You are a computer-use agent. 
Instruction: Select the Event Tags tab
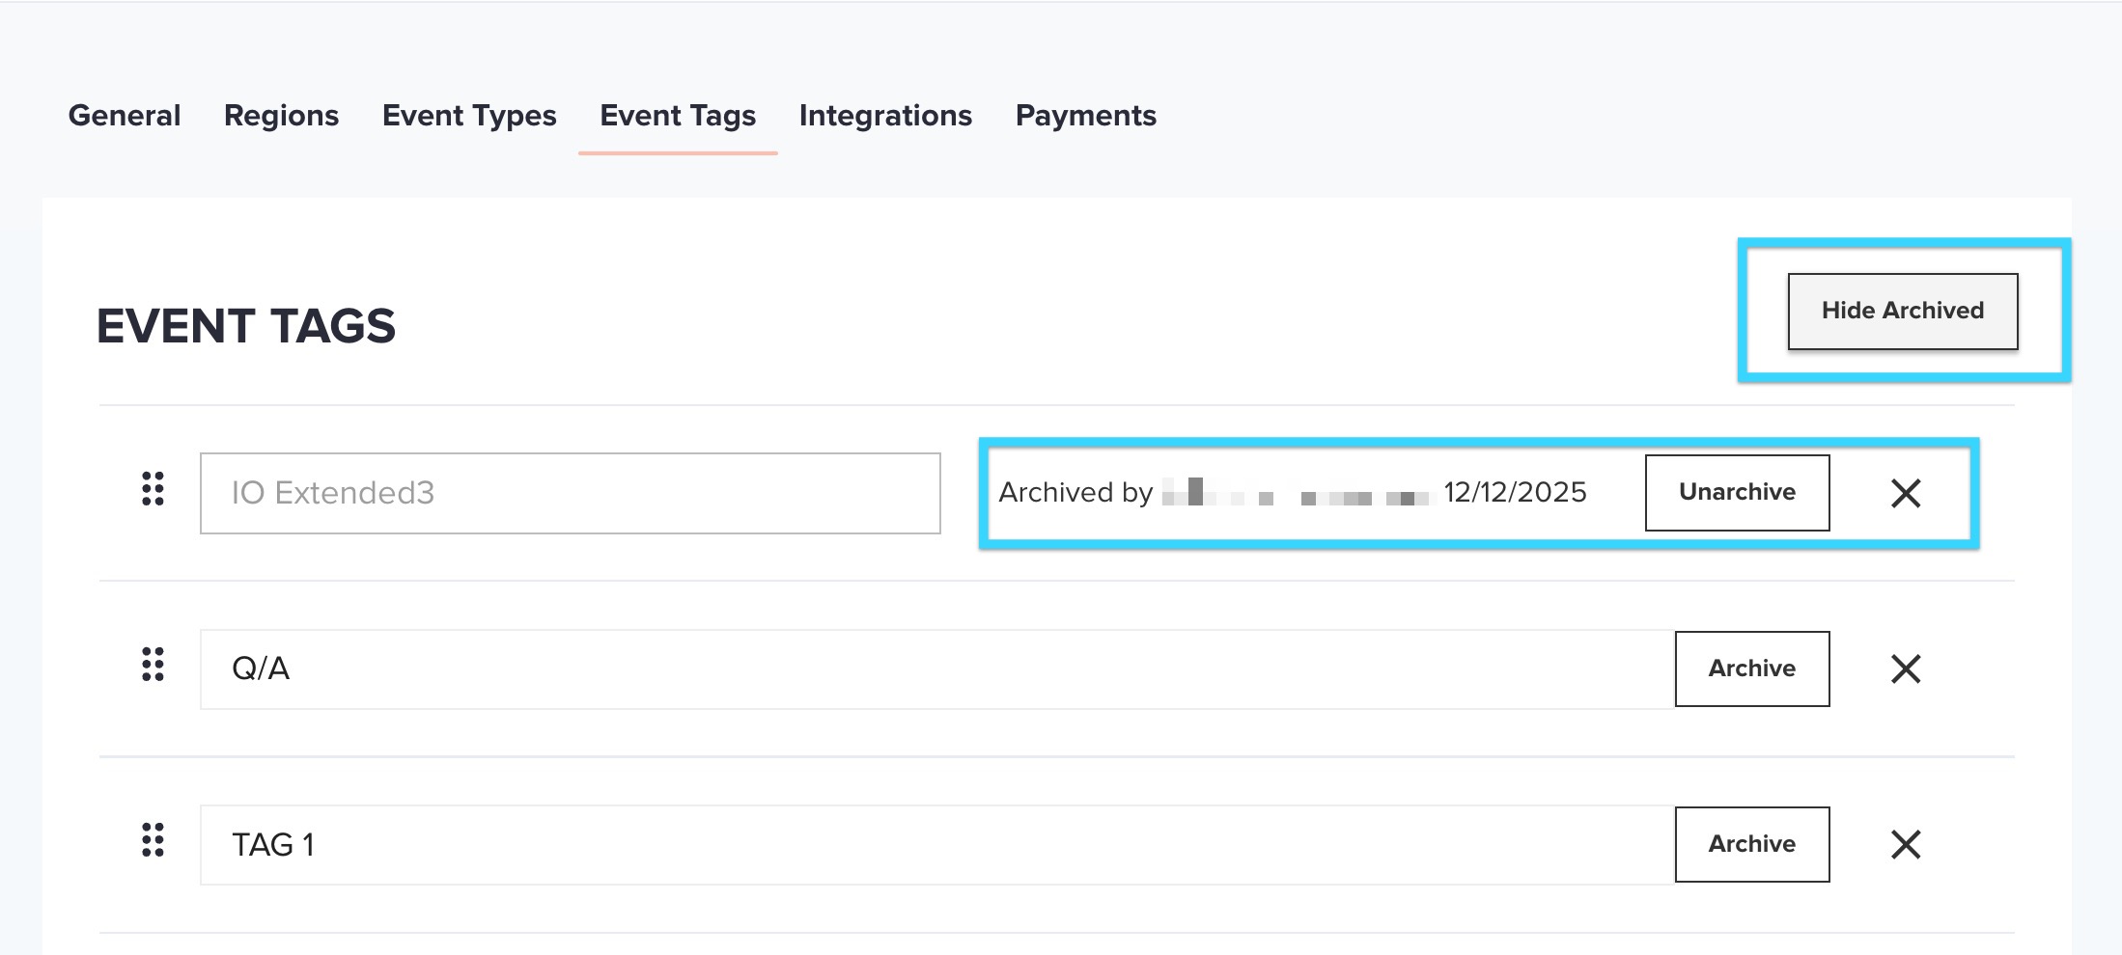(678, 116)
